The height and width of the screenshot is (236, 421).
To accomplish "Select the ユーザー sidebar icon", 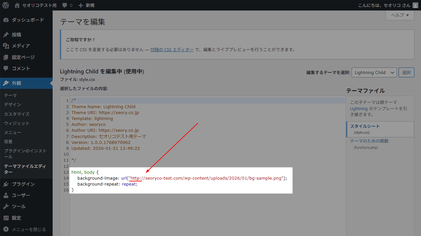I will pyautogui.click(x=6, y=195).
